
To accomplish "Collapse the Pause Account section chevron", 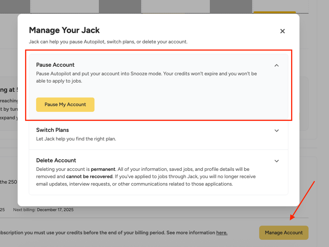I will [x=276, y=65].
